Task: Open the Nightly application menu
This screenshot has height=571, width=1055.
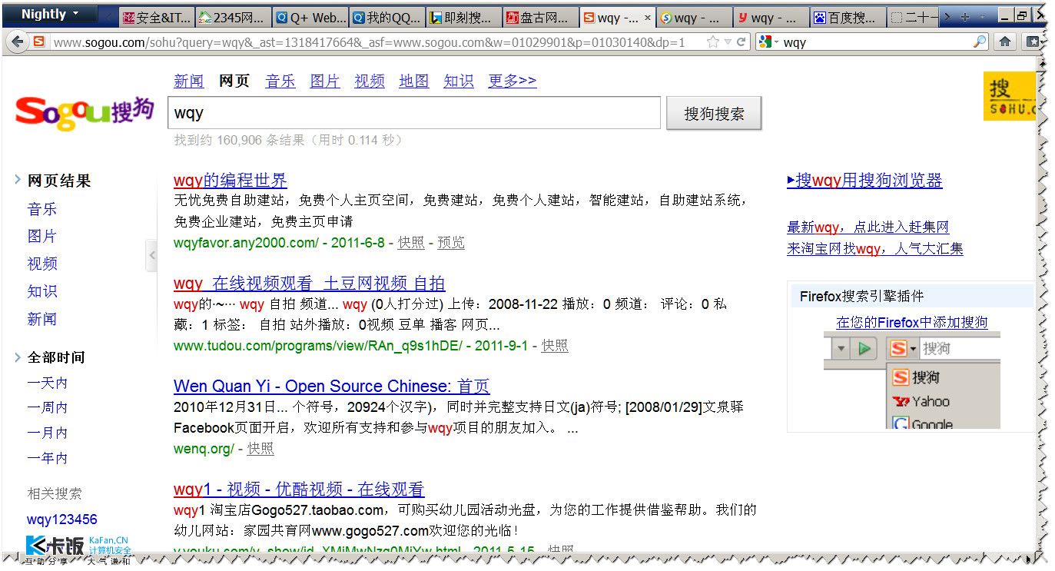Action: (51, 14)
